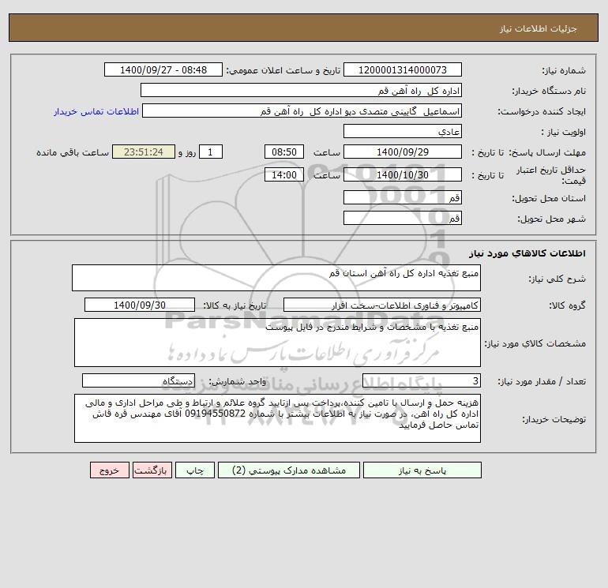Image resolution: width=608 pixels, height=588 pixels.
Task: Click label اولویت نیاز
Action: tap(564, 132)
